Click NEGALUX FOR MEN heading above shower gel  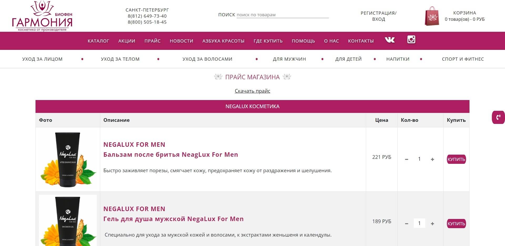point(134,209)
